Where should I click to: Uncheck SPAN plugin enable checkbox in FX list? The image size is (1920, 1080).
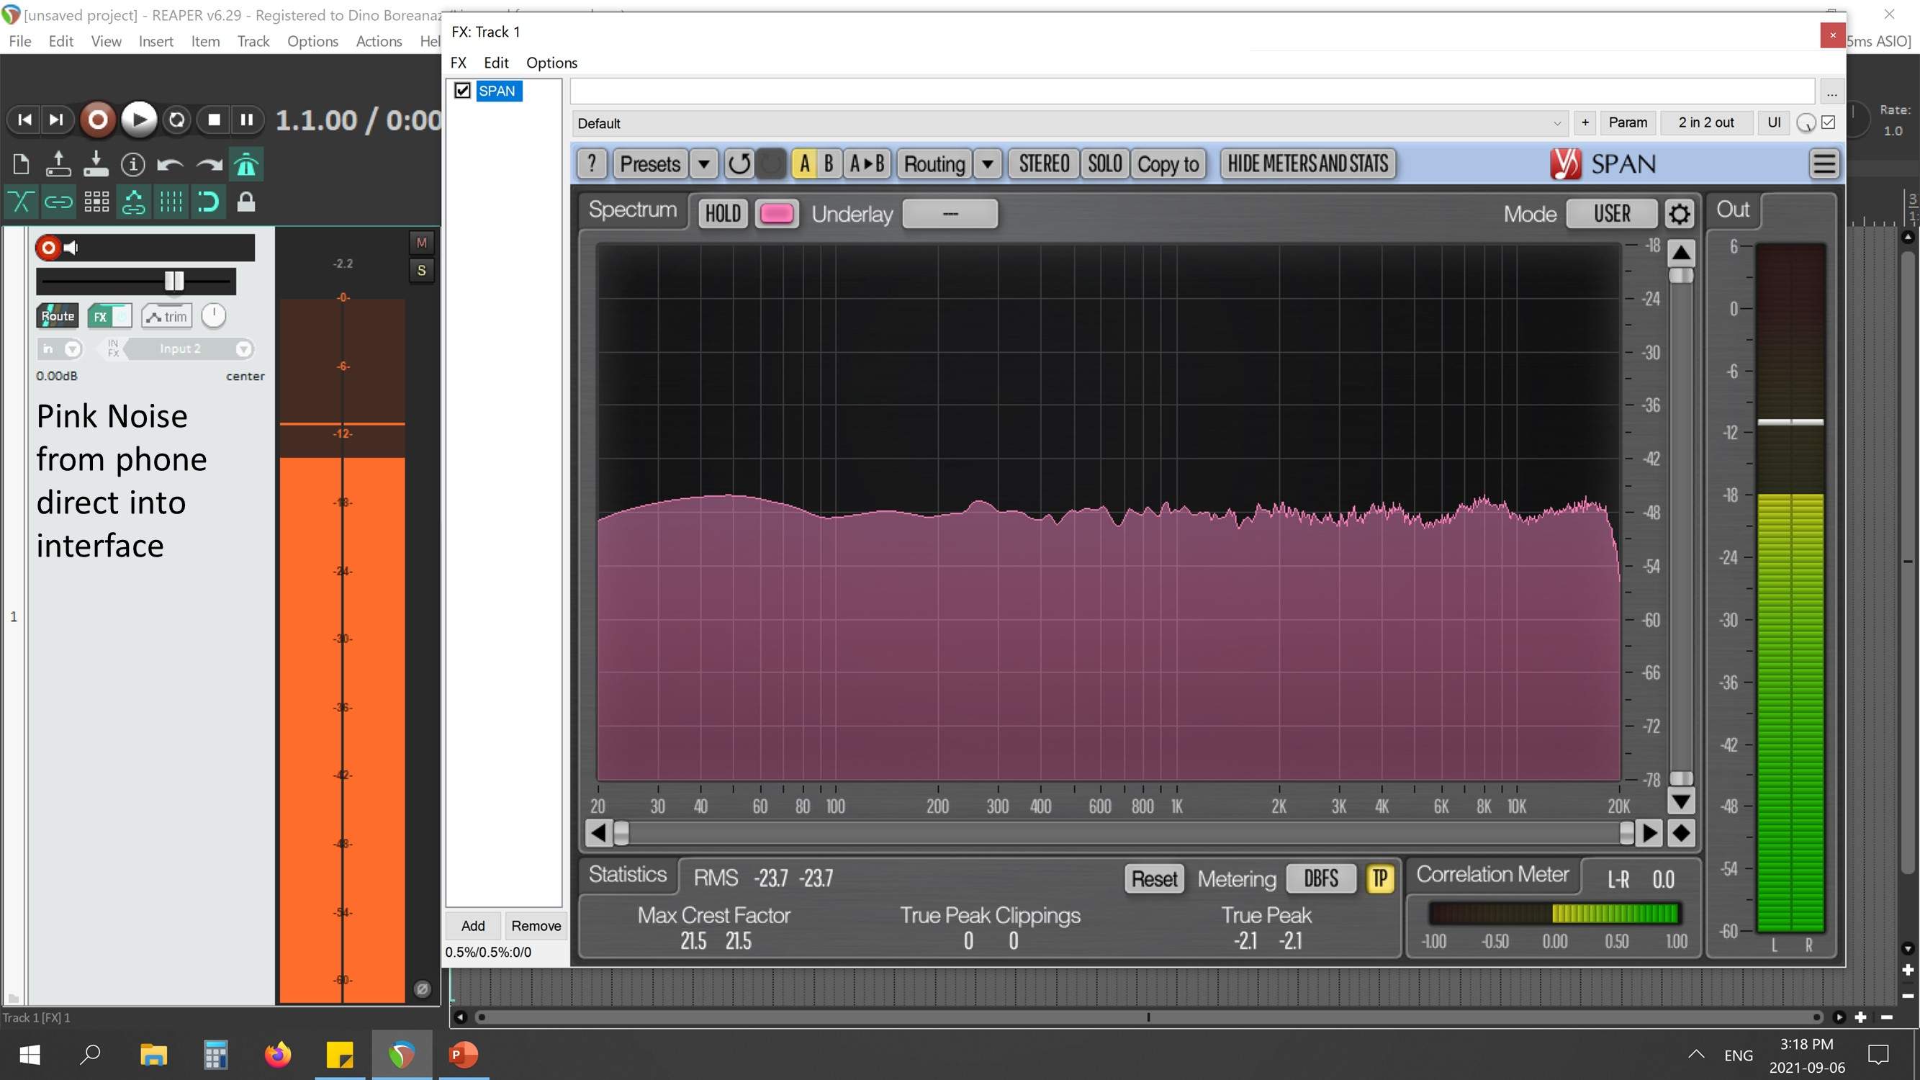[462, 91]
